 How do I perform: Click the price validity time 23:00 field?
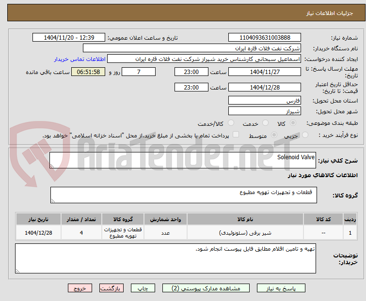tap(191, 87)
